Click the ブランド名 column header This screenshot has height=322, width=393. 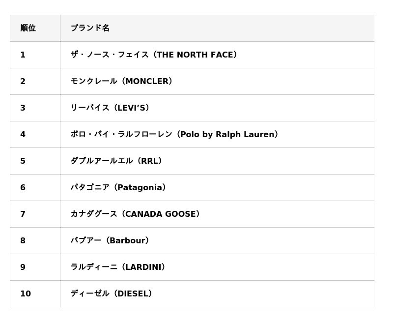click(x=90, y=28)
